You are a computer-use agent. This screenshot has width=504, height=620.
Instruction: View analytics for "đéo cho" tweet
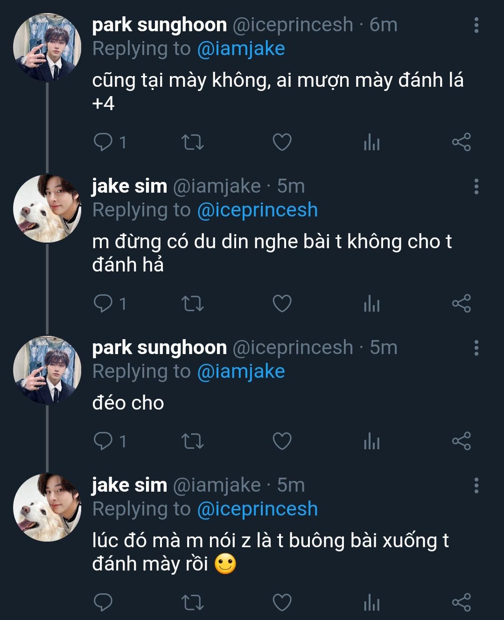click(371, 441)
